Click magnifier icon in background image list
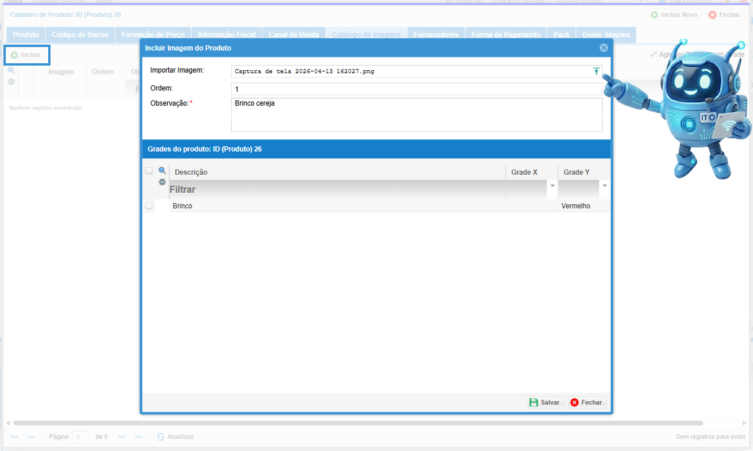Viewport: 753px width, 451px height. point(11,70)
